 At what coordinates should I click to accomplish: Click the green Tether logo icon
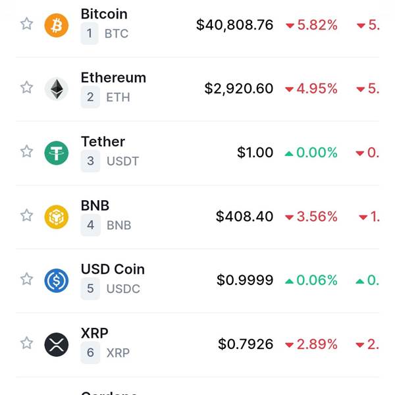click(x=57, y=153)
